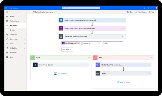Open menu for confidence condition step
This screenshot has width=162, height=96.
pos(123,36)
